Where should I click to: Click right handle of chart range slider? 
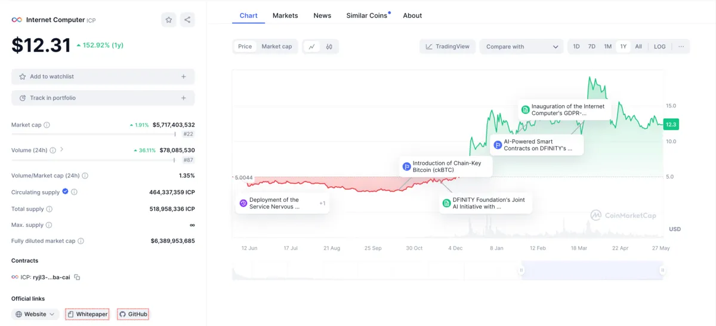click(662, 270)
